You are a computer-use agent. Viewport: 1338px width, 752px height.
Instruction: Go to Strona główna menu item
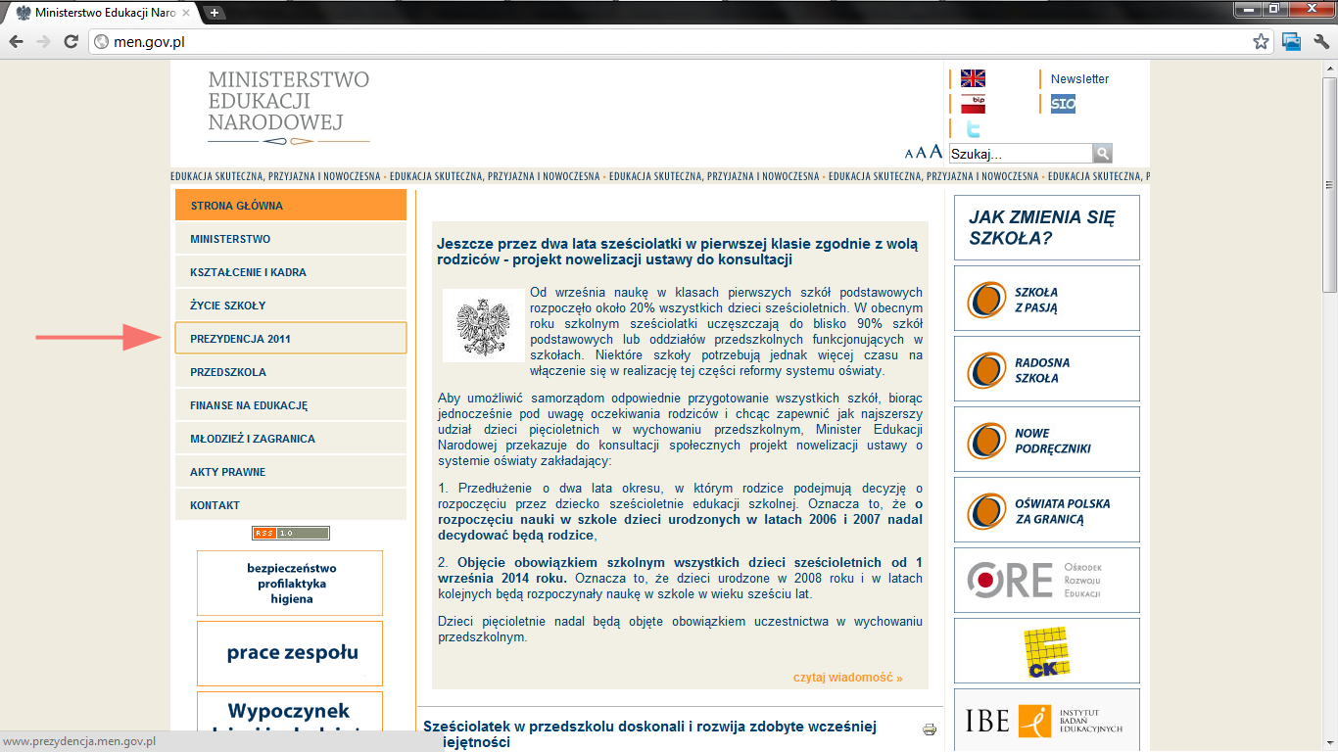tap(291, 206)
